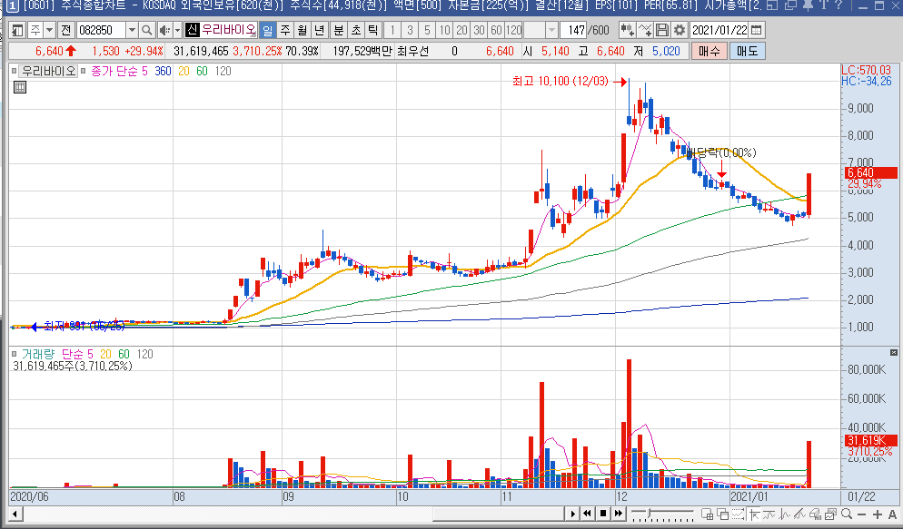Viewport: 903px width, 529px height.
Task: Click the dashed chart region icon
Action: click(x=739, y=514)
